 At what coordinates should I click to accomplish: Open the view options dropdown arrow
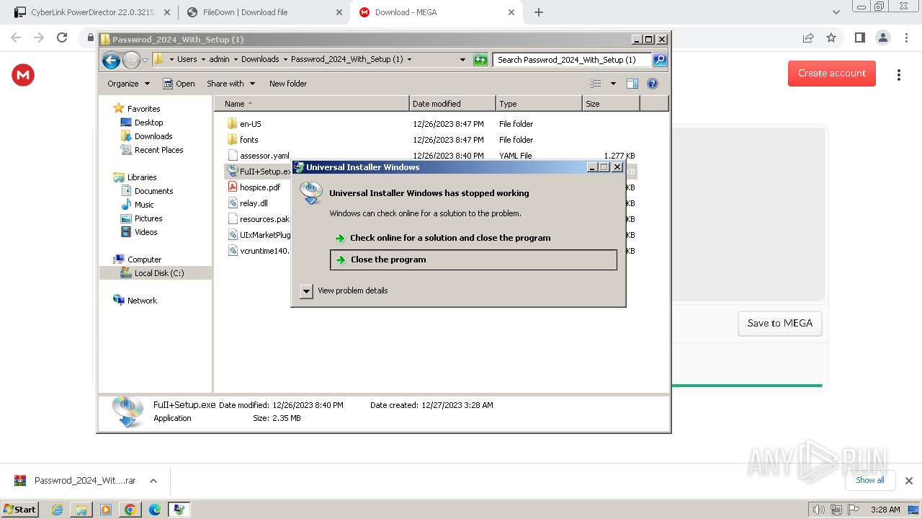[613, 84]
